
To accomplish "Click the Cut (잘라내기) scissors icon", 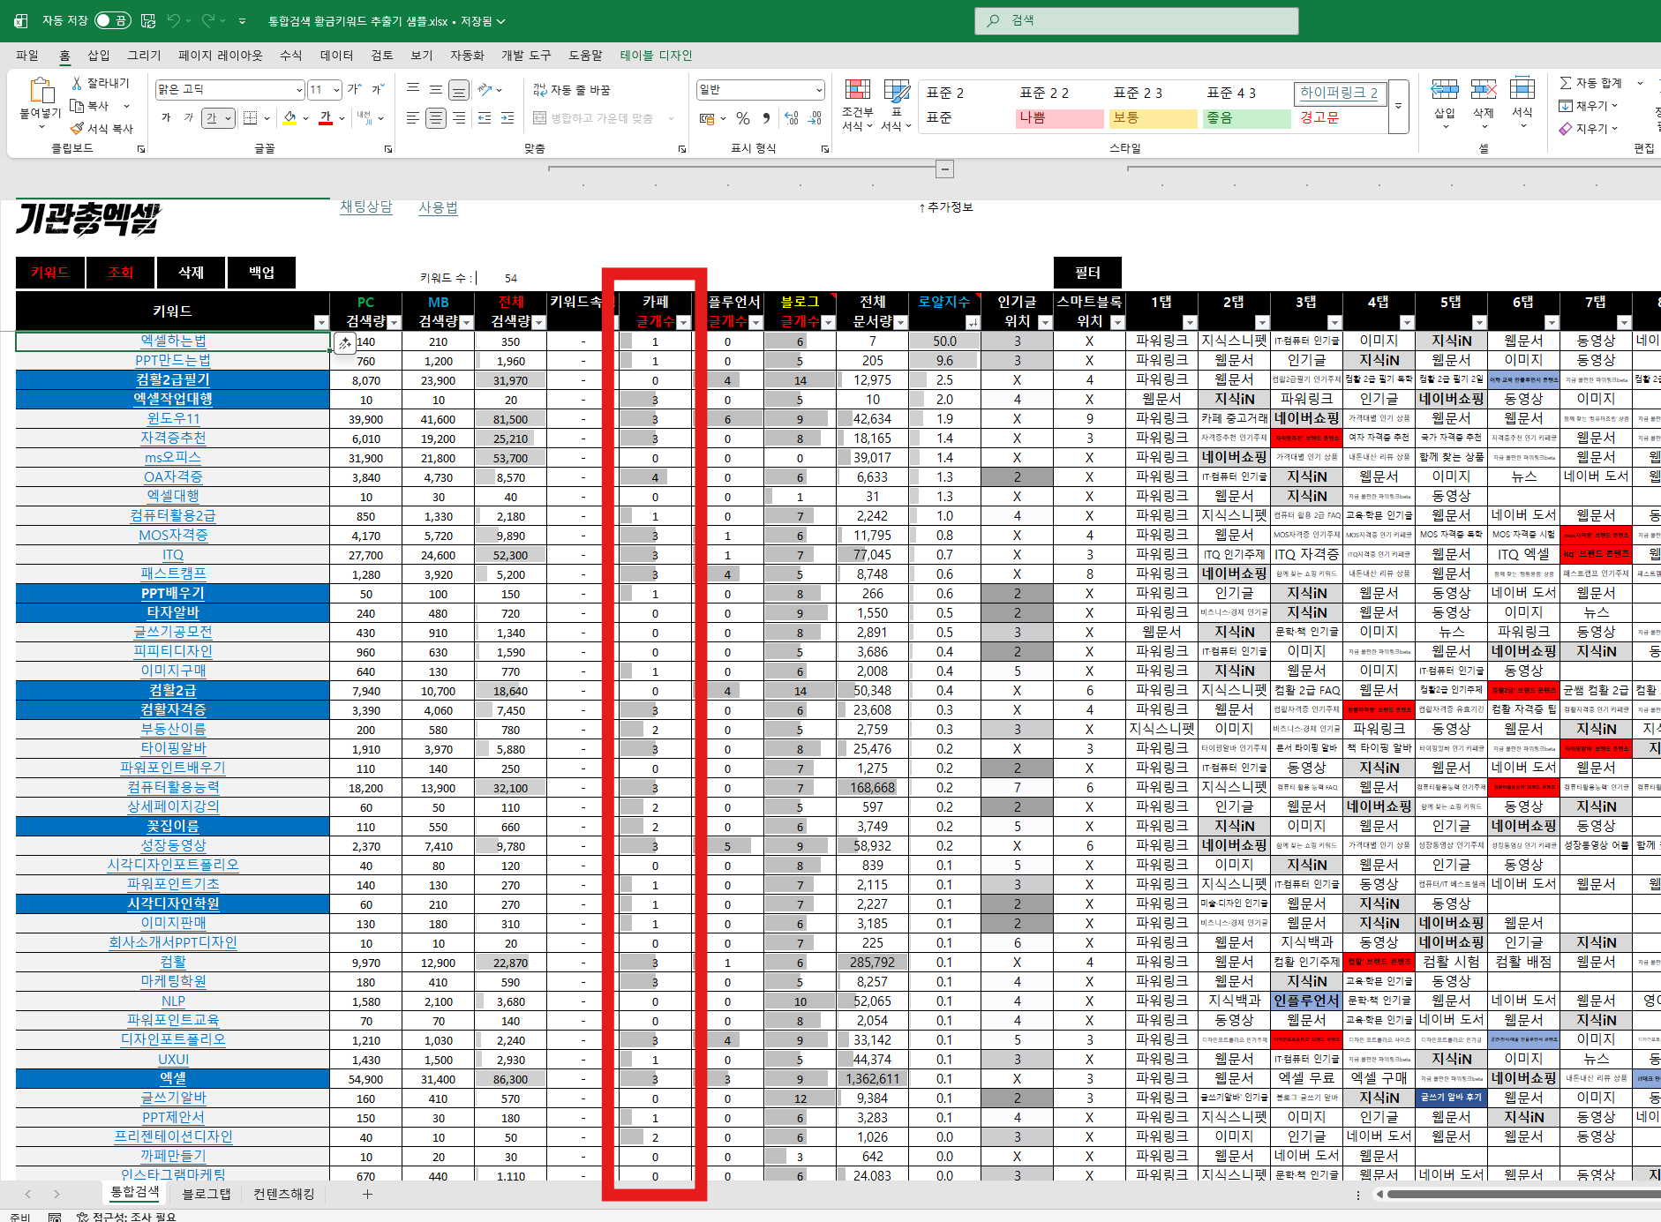I will click(77, 83).
